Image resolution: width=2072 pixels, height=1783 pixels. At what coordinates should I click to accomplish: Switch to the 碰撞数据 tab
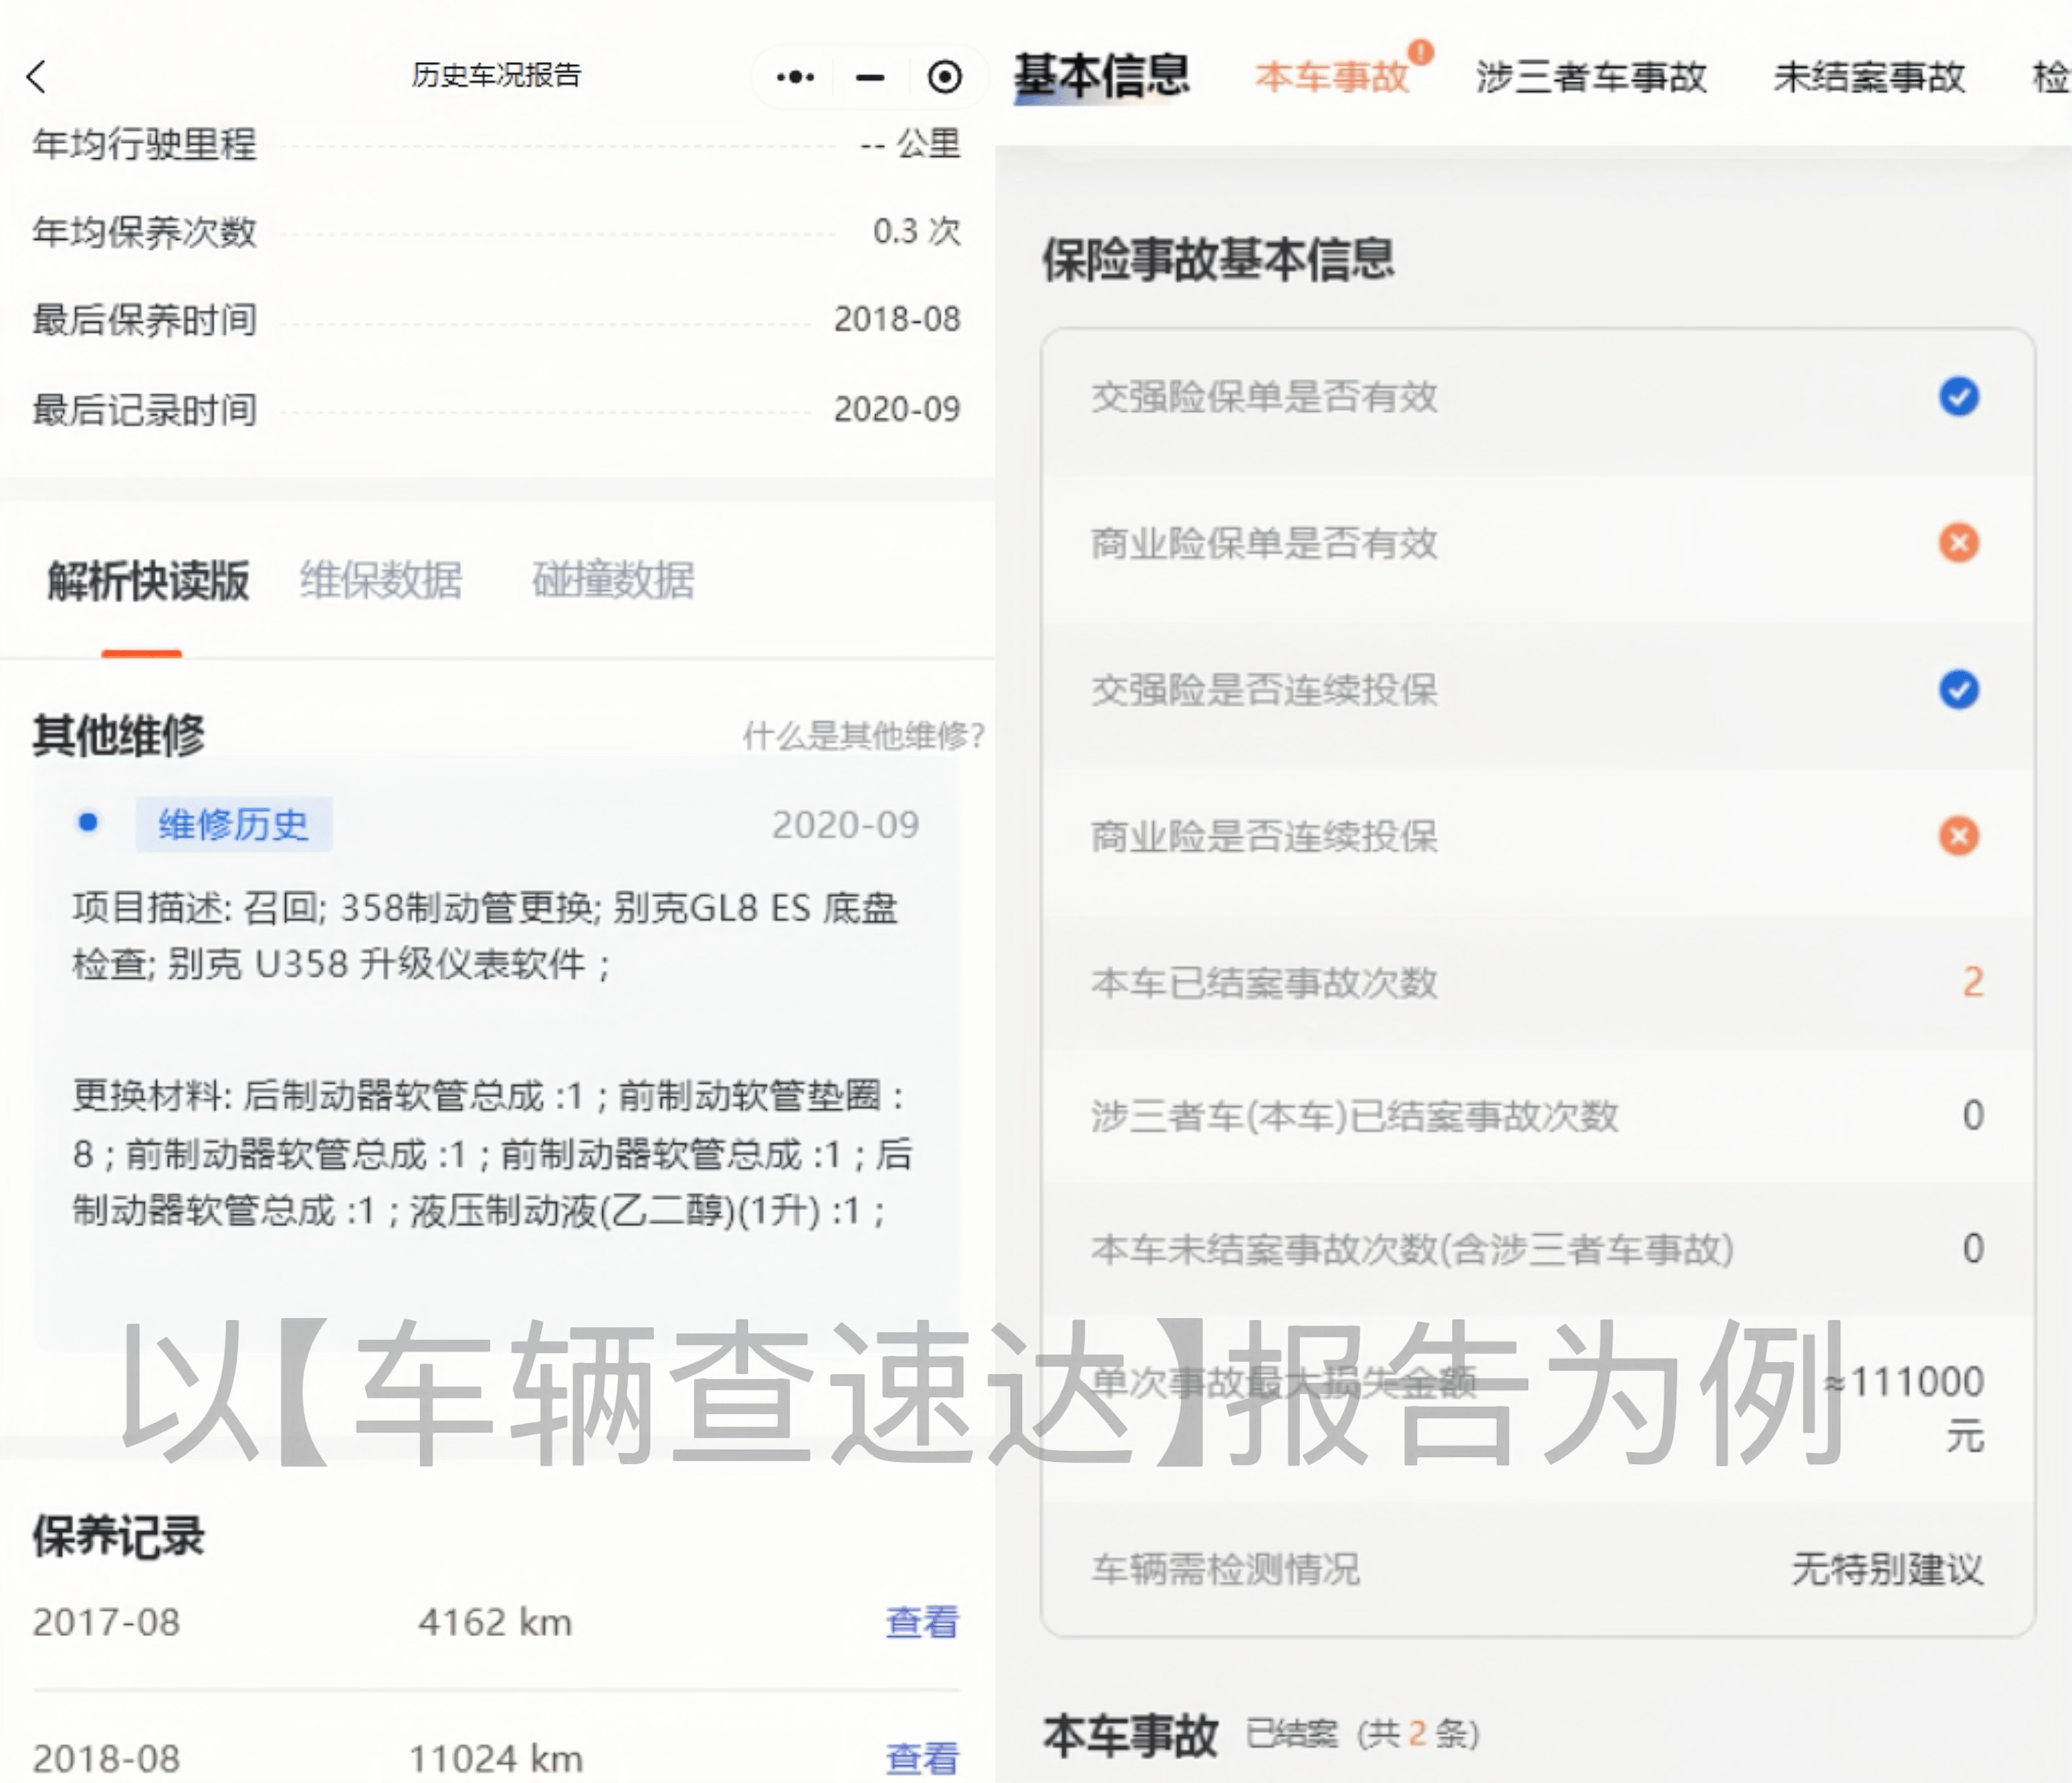click(612, 580)
